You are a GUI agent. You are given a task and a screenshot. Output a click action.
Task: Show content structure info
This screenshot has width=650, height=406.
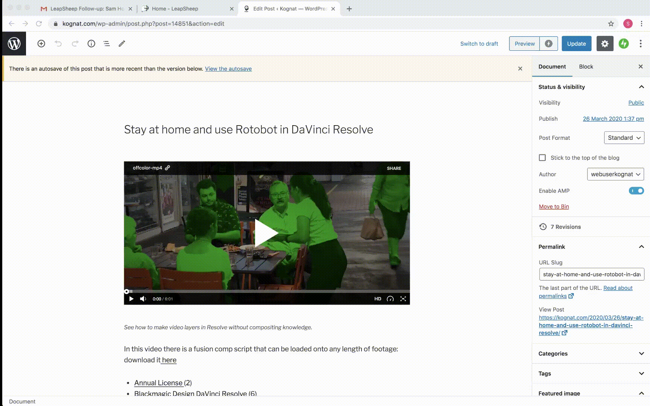tap(91, 44)
